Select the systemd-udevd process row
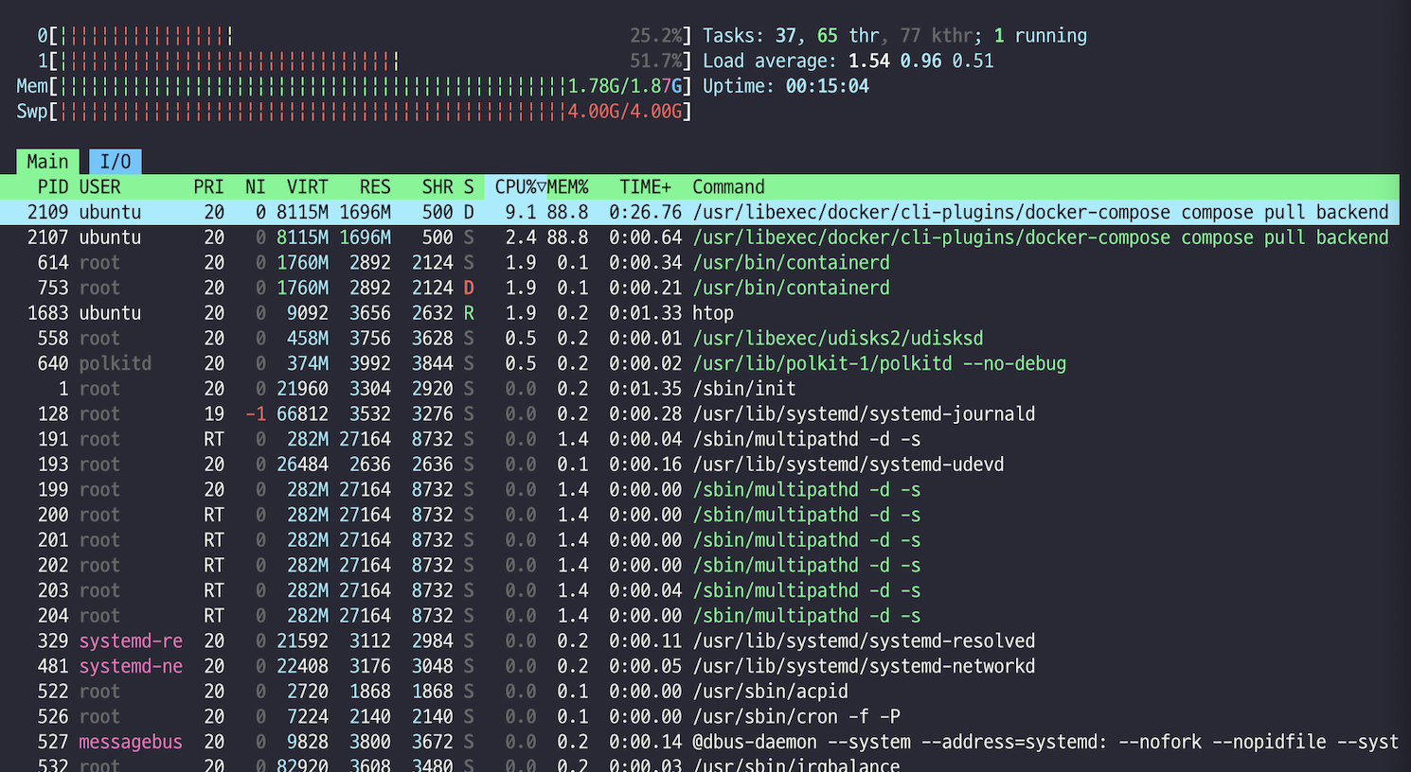This screenshot has height=772, width=1411. pyautogui.click(x=700, y=465)
